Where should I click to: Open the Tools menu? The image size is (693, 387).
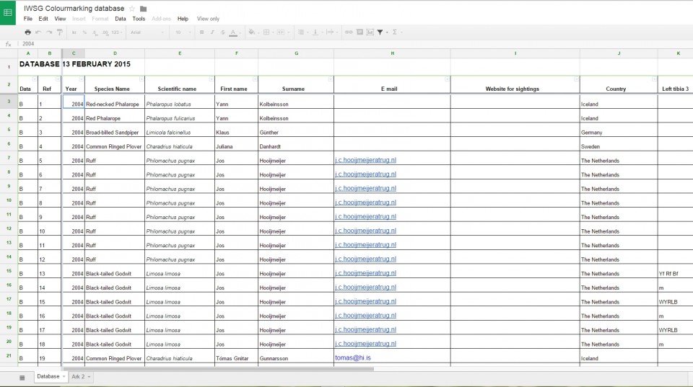(139, 19)
